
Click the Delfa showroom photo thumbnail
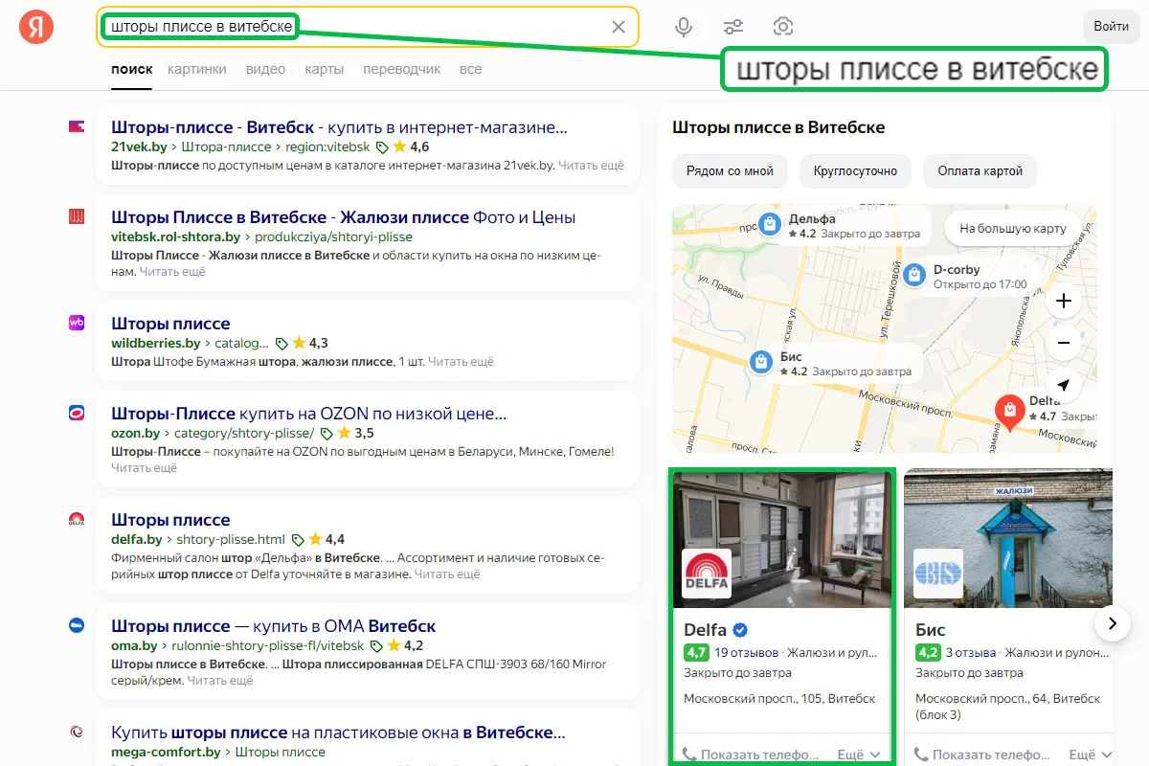(x=782, y=538)
